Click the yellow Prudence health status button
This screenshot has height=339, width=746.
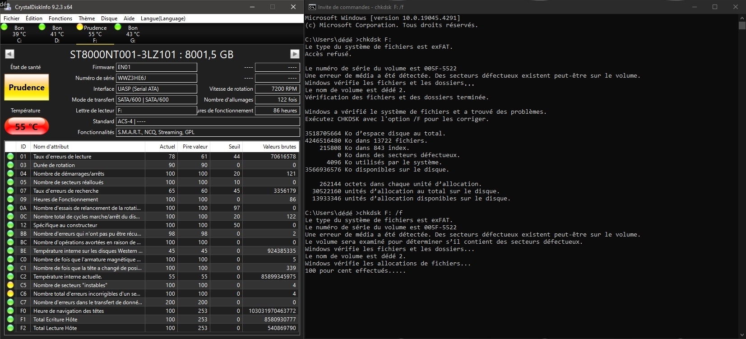27,87
